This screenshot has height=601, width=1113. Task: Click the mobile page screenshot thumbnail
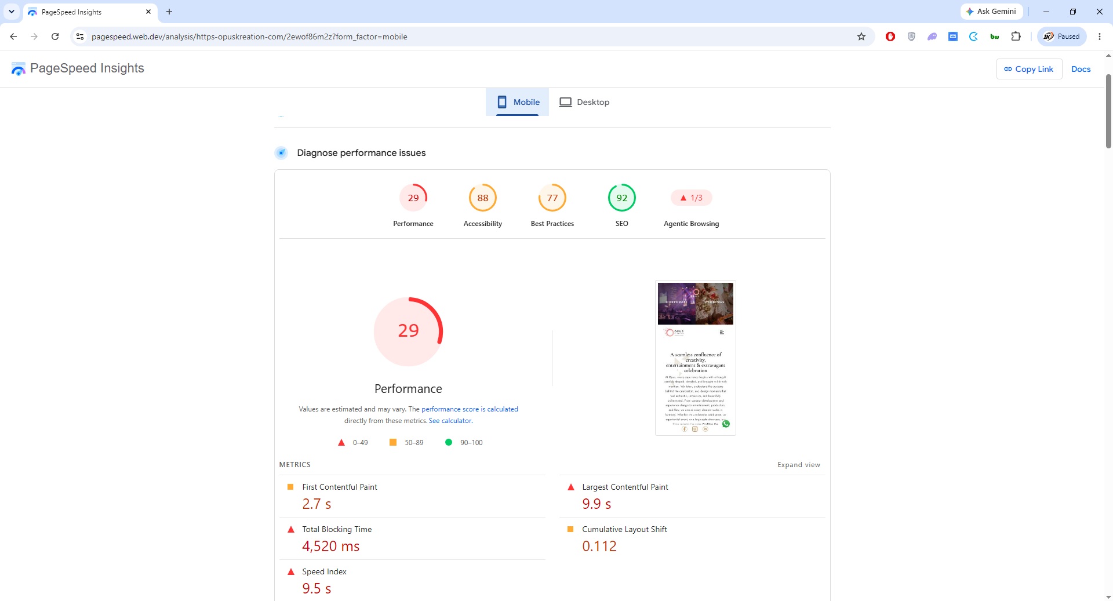click(x=696, y=358)
